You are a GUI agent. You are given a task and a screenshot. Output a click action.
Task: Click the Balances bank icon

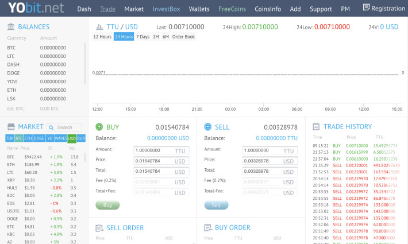click(11, 26)
